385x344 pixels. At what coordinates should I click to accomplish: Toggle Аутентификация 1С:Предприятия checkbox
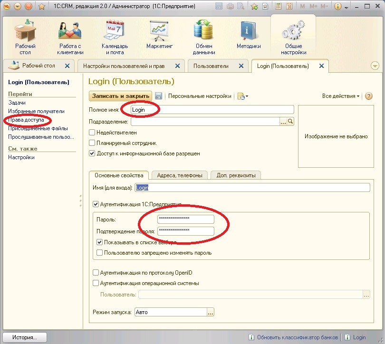(x=96, y=204)
